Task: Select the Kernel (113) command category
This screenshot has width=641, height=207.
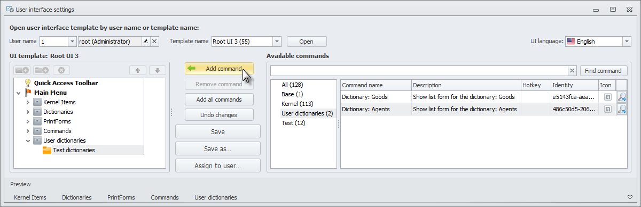Action: point(298,104)
